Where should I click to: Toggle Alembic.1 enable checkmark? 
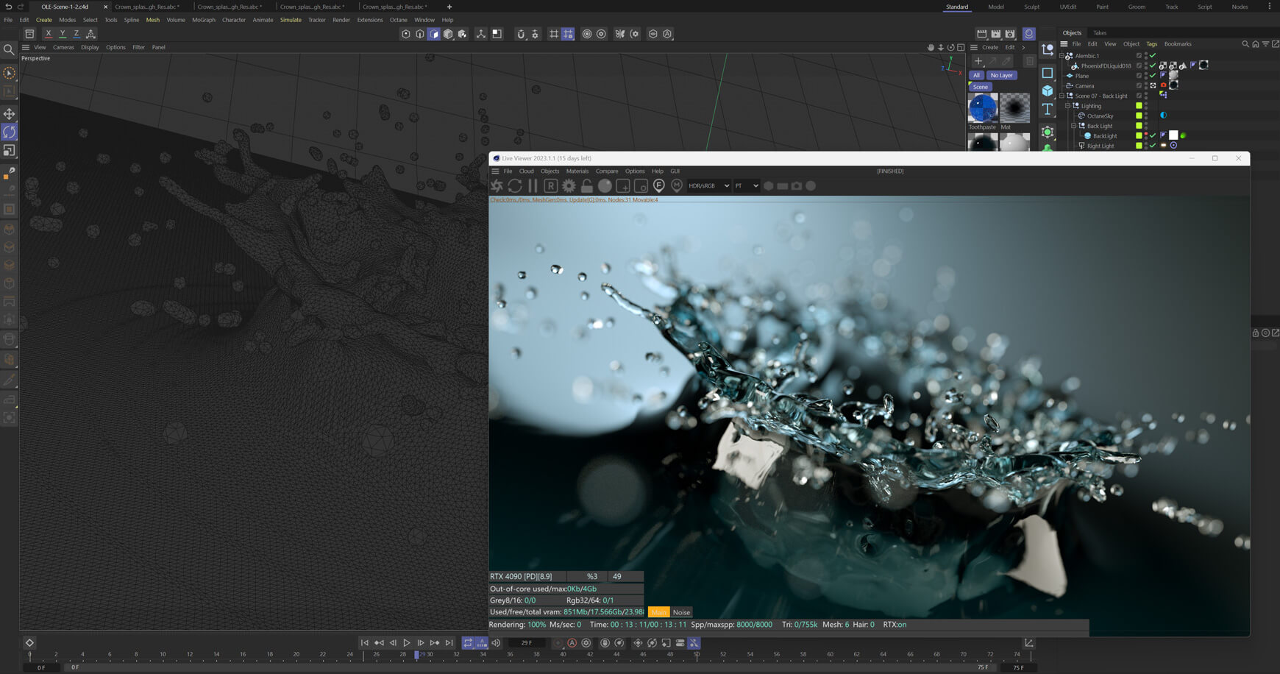[x=1153, y=56]
